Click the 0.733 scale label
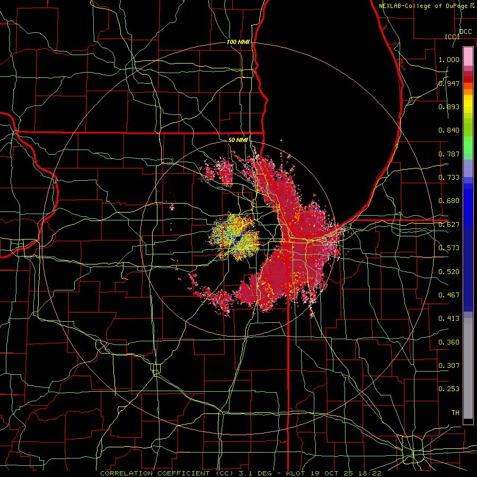477x477 pixels. (449, 178)
